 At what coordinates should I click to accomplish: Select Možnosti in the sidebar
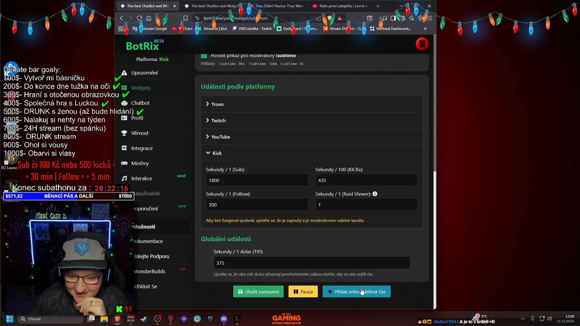(x=144, y=226)
